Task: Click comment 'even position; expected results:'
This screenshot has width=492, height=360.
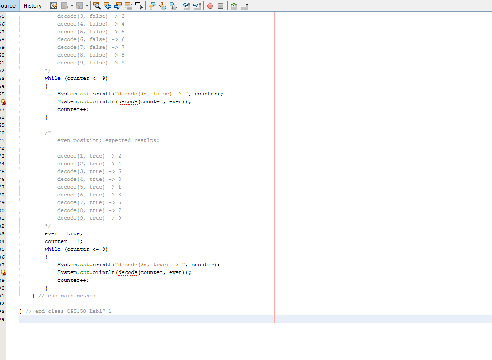Action: coord(108,141)
